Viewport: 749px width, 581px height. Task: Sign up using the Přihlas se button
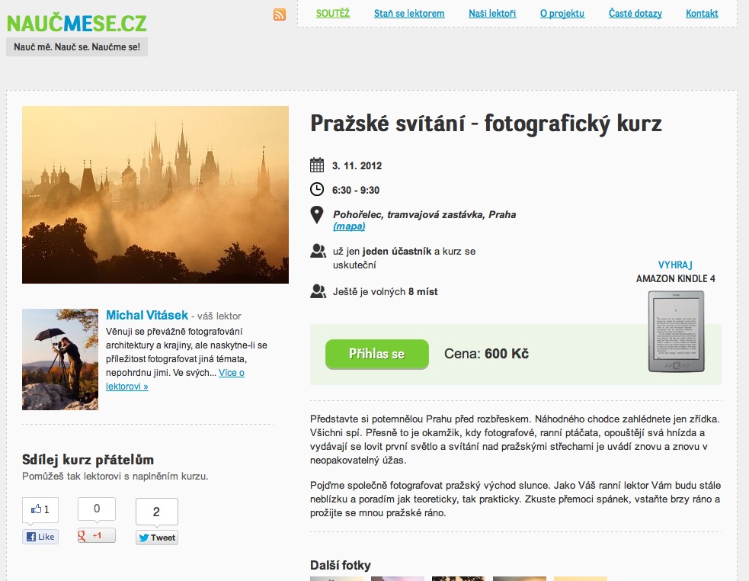377,354
